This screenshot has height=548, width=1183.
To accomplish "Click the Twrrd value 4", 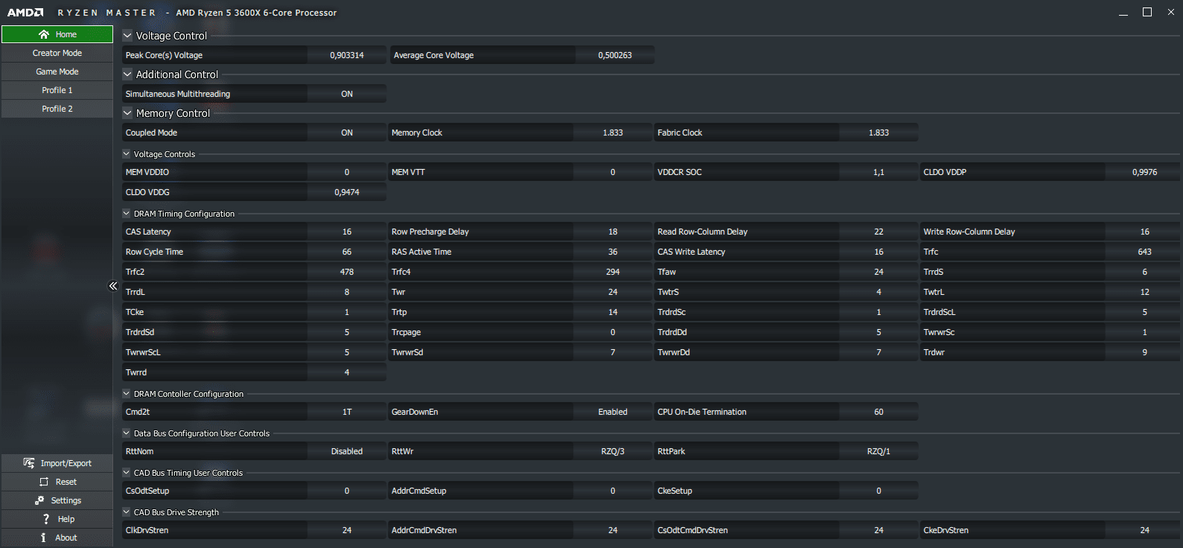I will [347, 372].
